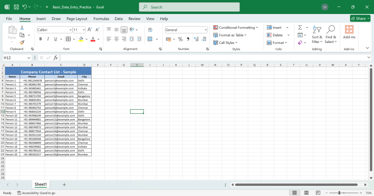Increase font size with larger A icon
This screenshot has height=196, width=374.
89,30
